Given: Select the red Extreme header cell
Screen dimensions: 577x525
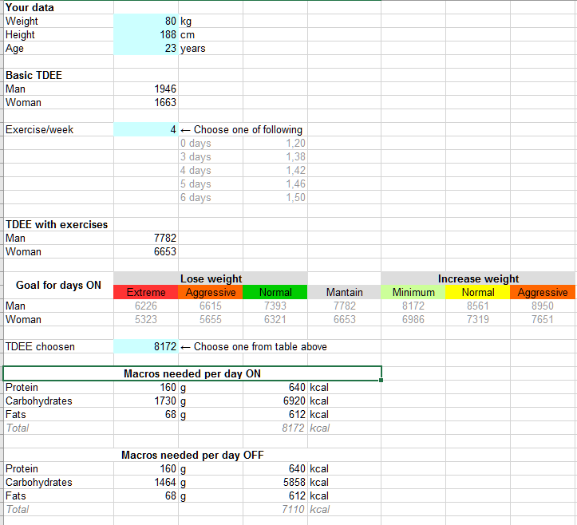Looking at the screenshot, I should 146,293.
